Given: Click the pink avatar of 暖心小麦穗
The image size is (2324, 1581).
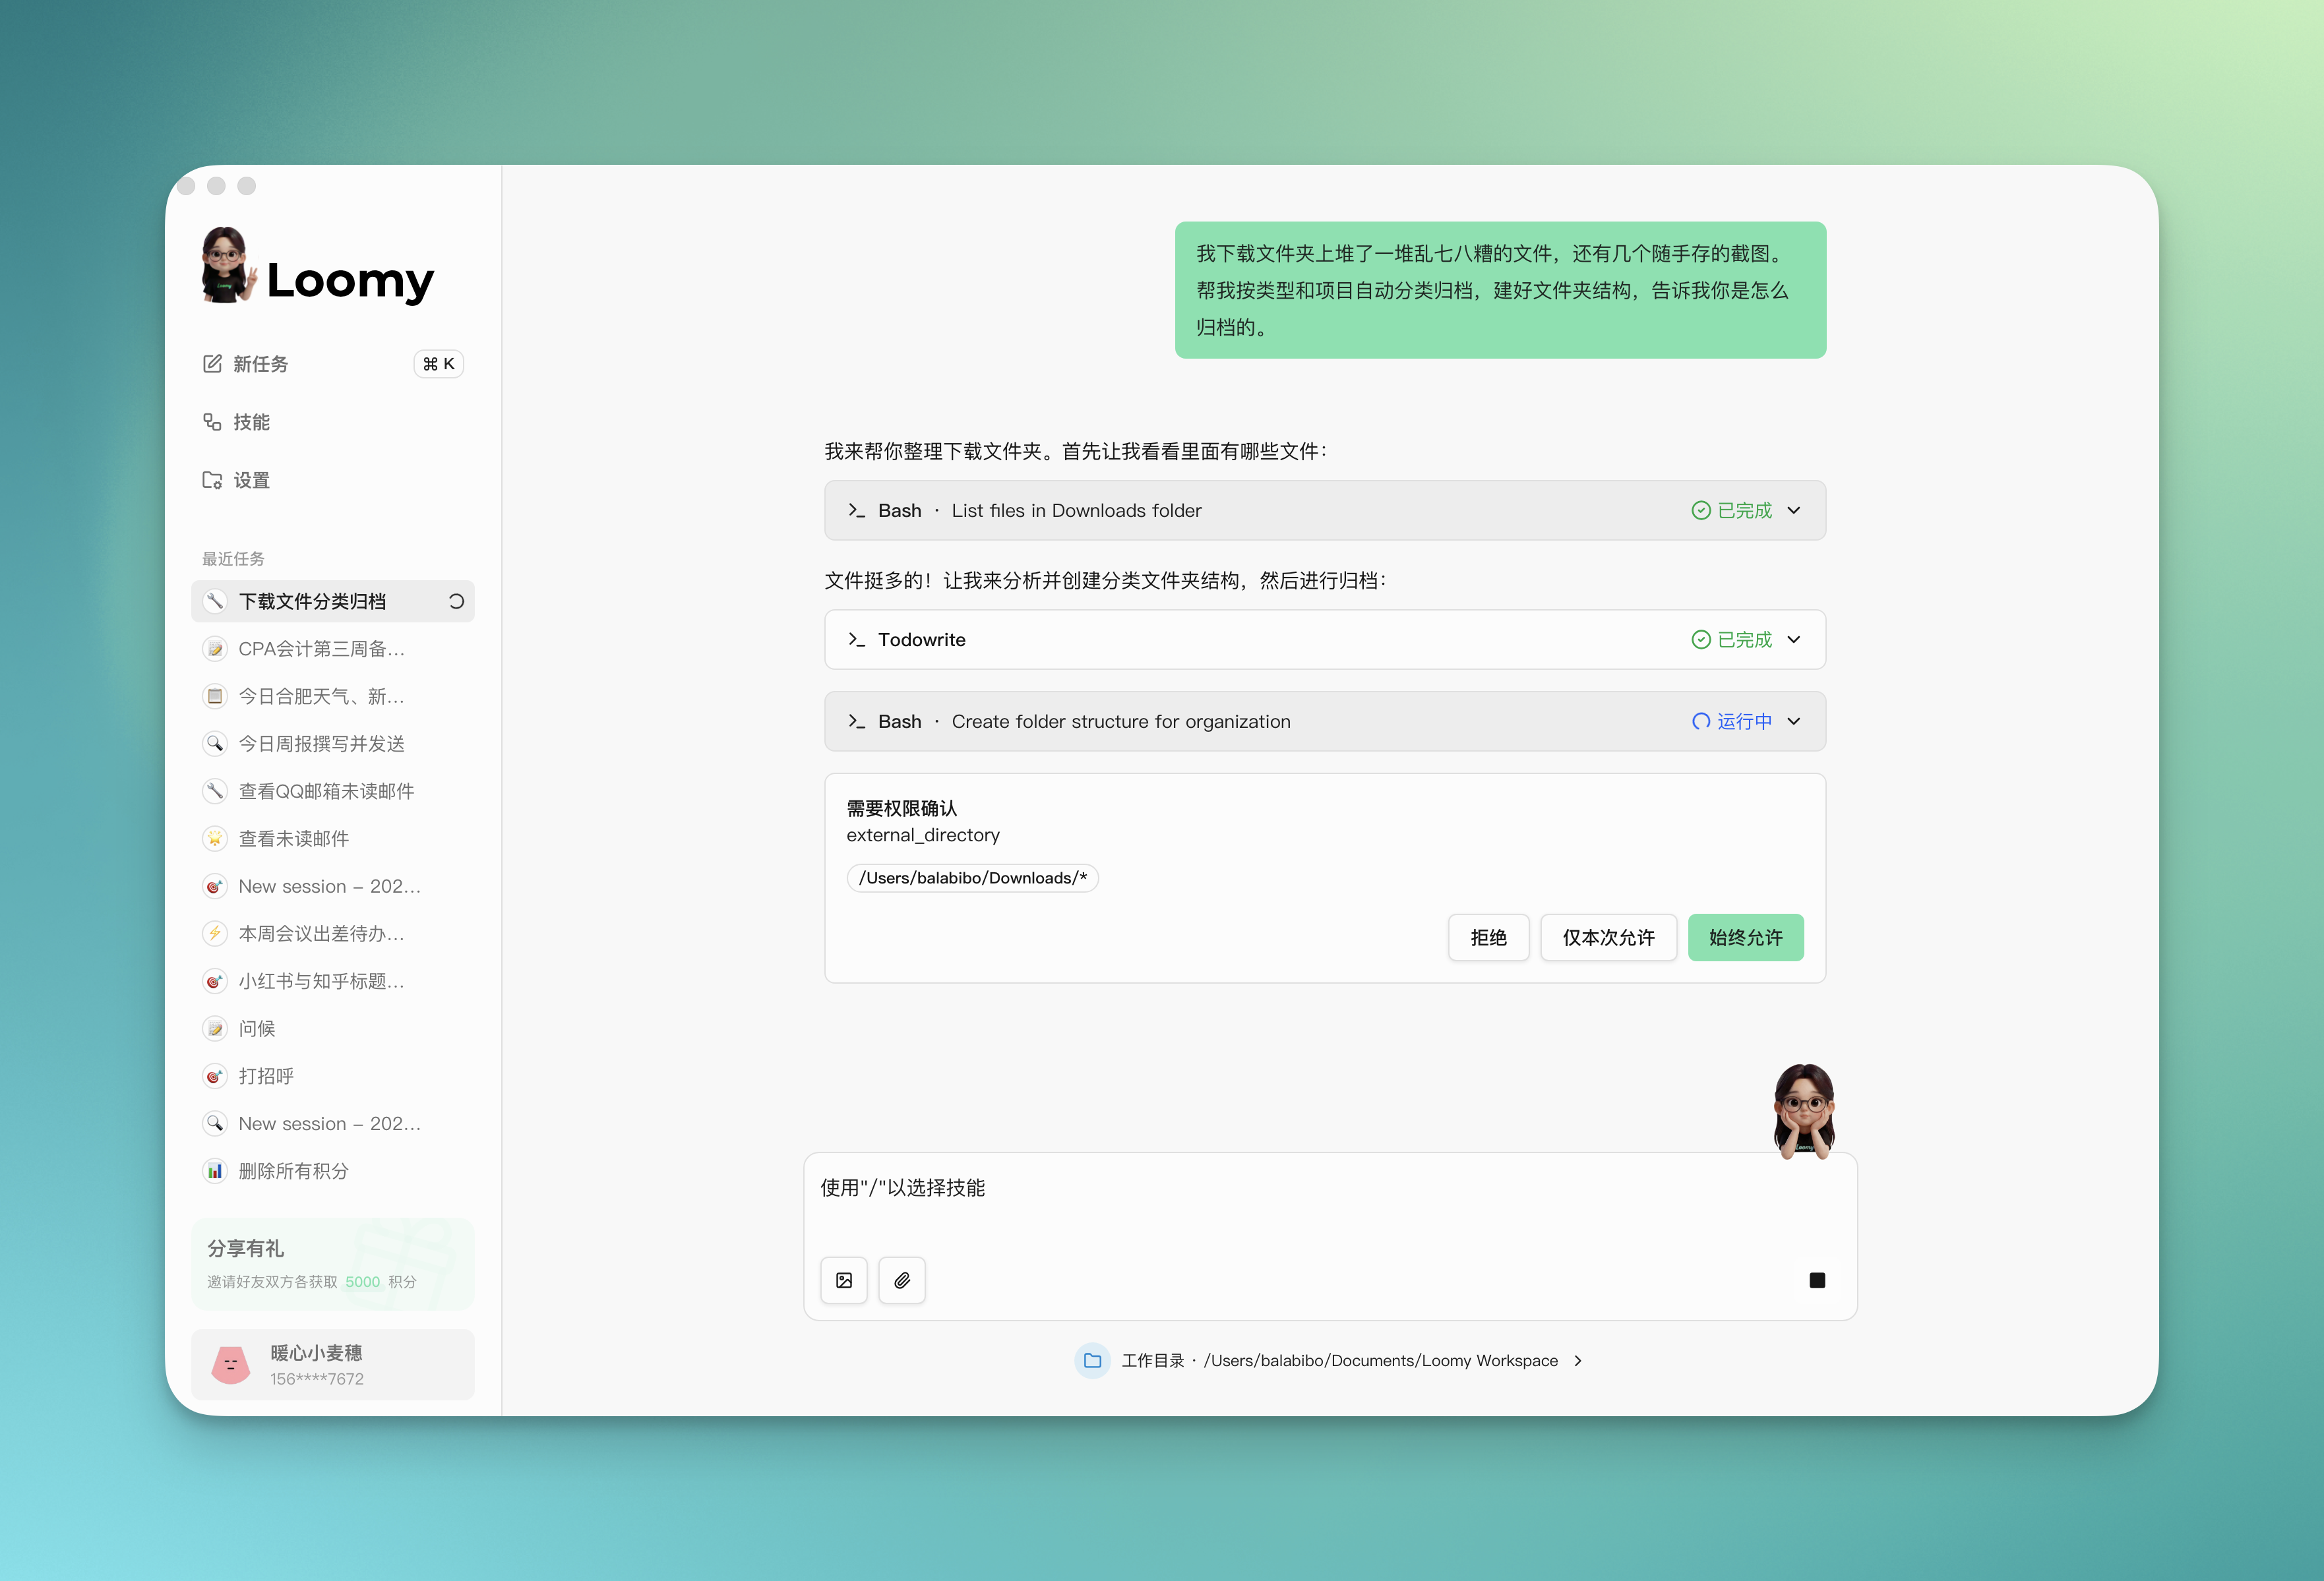Looking at the screenshot, I should (x=231, y=1364).
